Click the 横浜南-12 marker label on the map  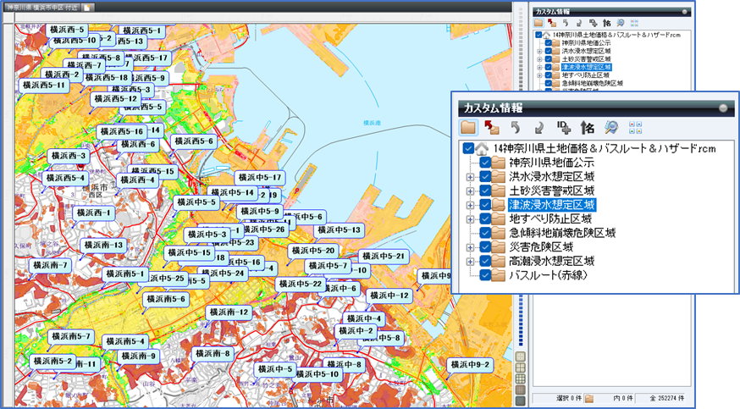[x=228, y=312]
